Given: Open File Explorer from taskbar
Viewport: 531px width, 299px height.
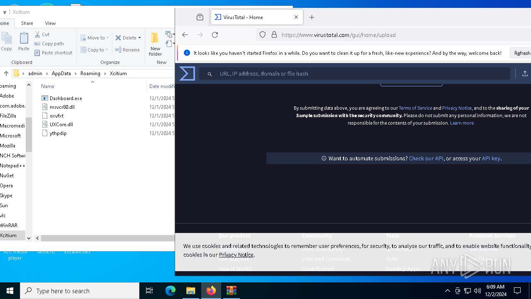Looking at the screenshot, I should click(x=191, y=291).
